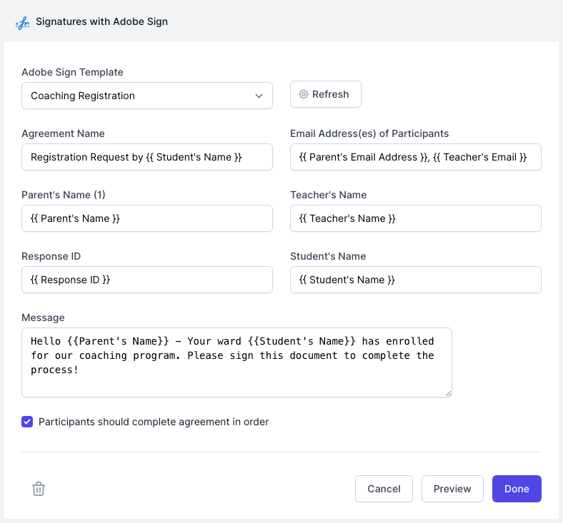Click the Teacher's Name input field
Image resolution: width=563 pixels, height=523 pixels.
(416, 218)
